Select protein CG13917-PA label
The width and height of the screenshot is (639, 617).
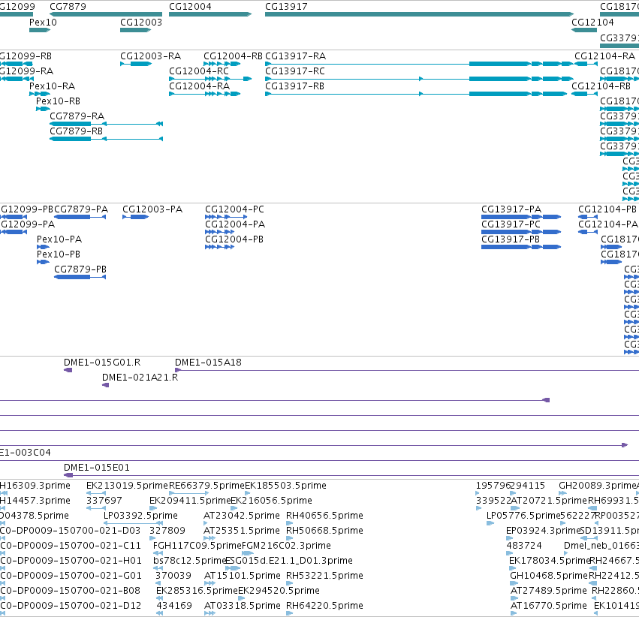(511, 209)
